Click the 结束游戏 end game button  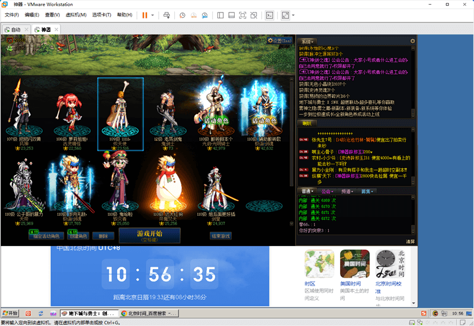point(220,236)
